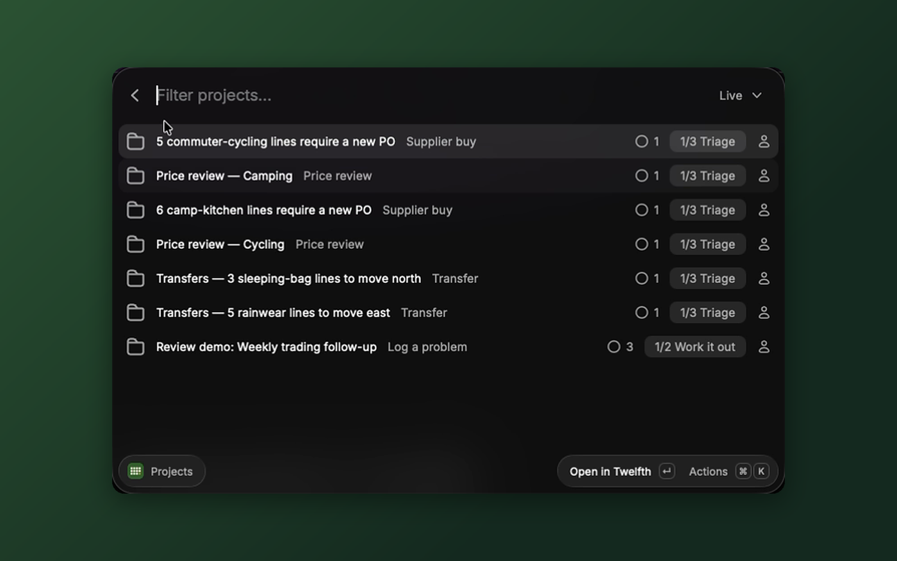
Task: Click 1/3 Triage badge on rainwear row
Action: point(707,313)
